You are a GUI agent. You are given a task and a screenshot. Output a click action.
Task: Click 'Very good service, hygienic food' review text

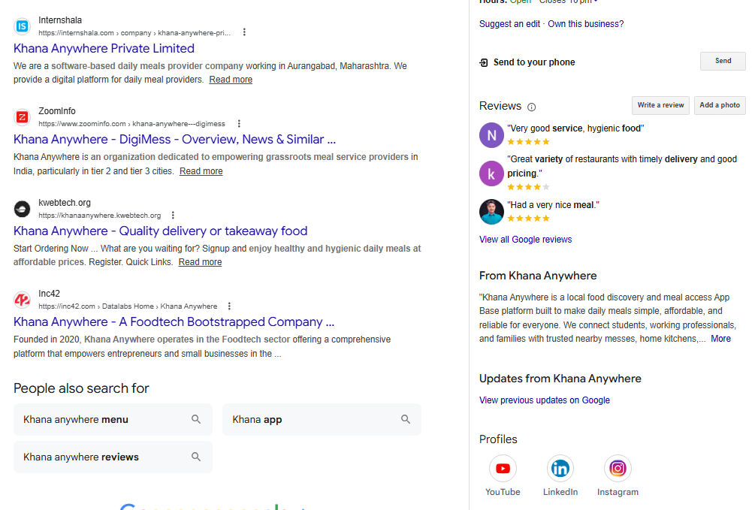click(575, 128)
